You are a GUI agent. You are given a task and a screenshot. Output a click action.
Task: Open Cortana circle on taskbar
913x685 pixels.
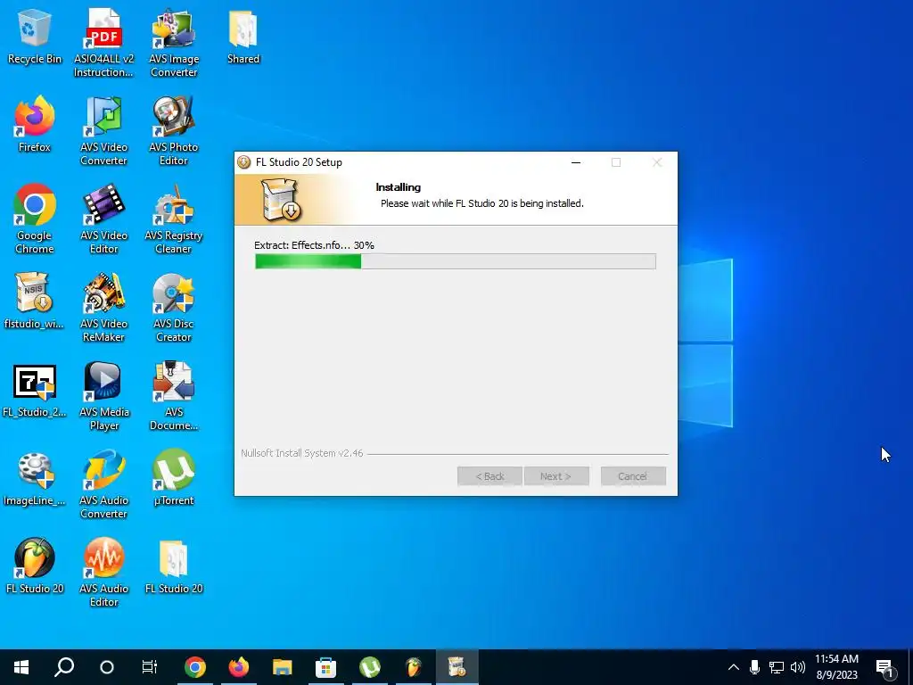pyautogui.click(x=107, y=667)
